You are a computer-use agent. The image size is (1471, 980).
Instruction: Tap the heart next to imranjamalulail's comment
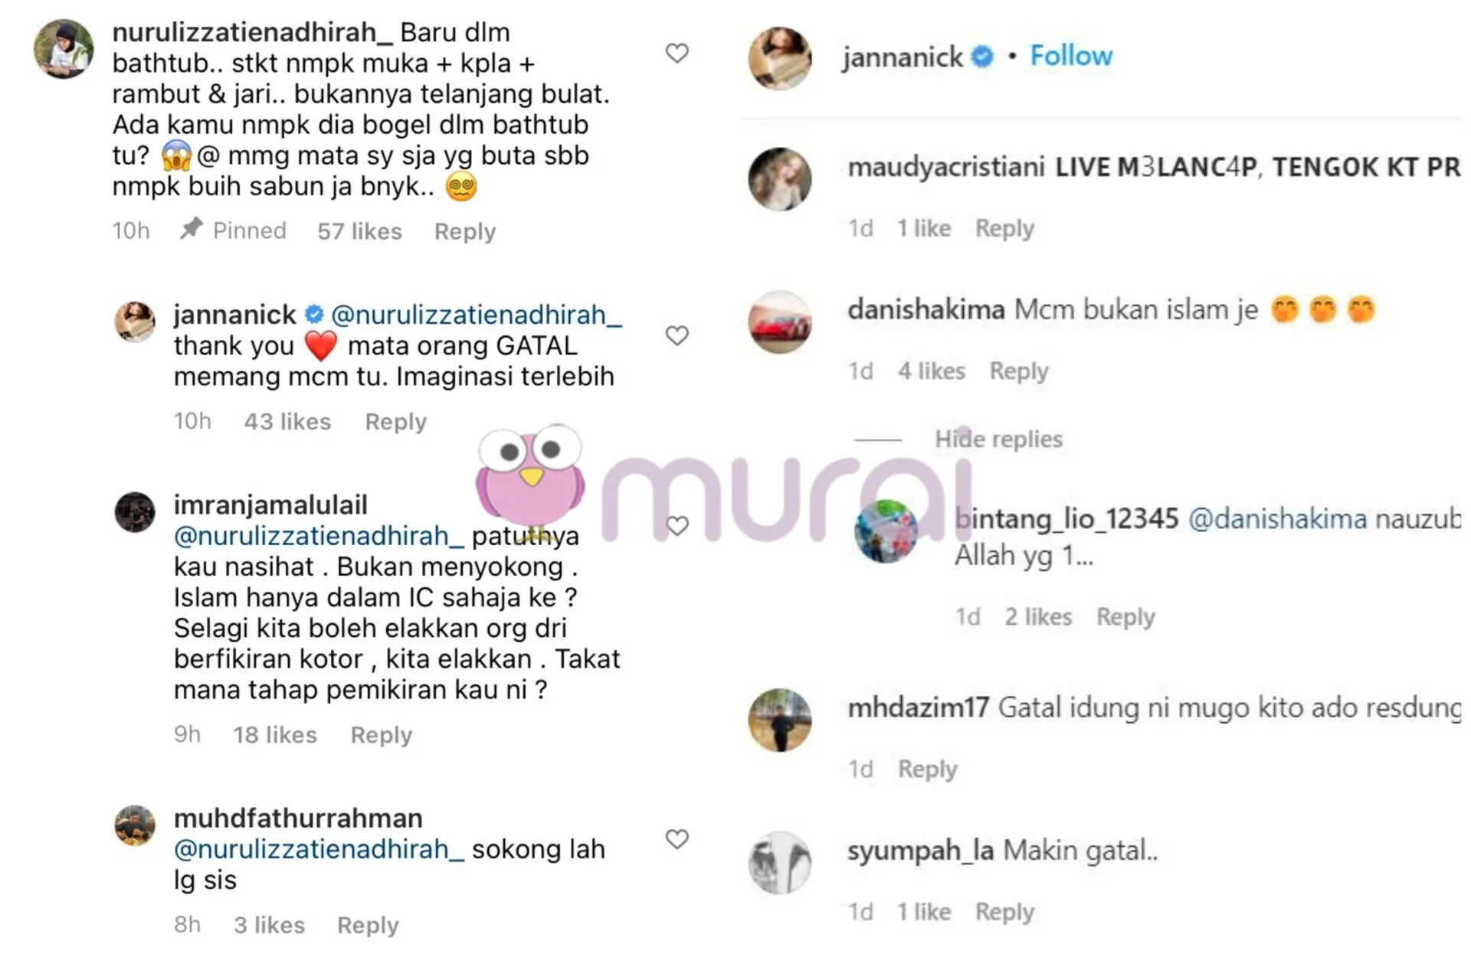click(677, 525)
